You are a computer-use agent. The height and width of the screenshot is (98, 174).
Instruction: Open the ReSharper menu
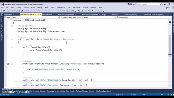(76, 8)
